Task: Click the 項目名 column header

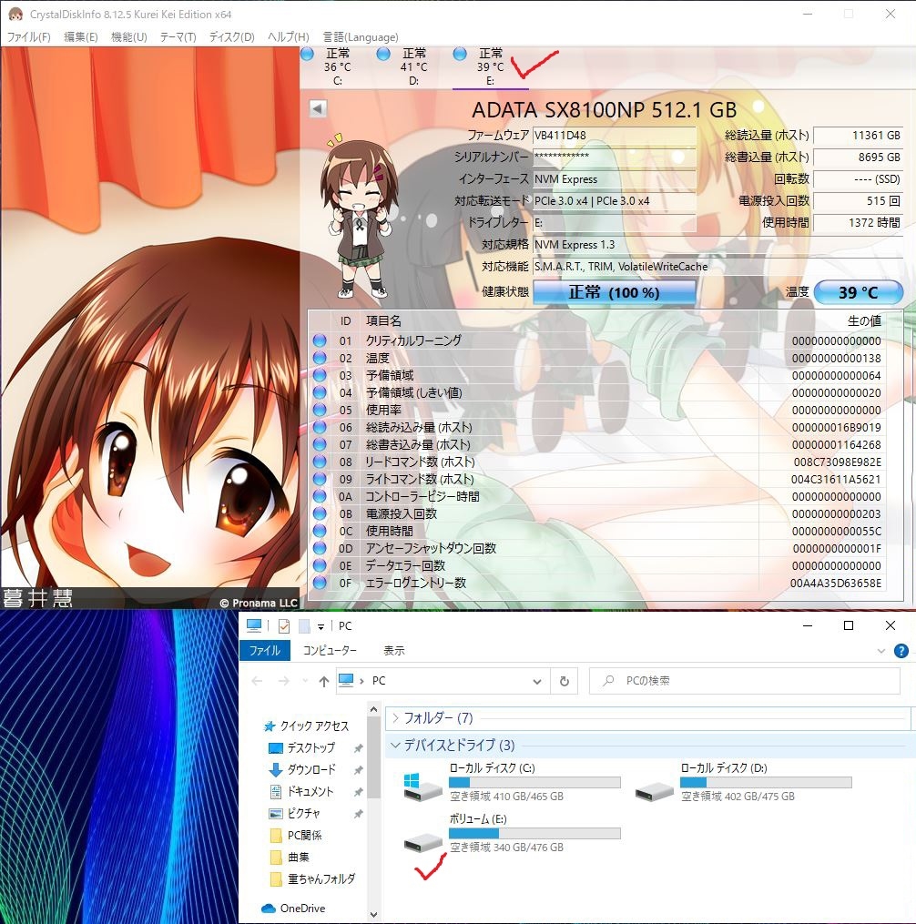Action: (383, 321)
